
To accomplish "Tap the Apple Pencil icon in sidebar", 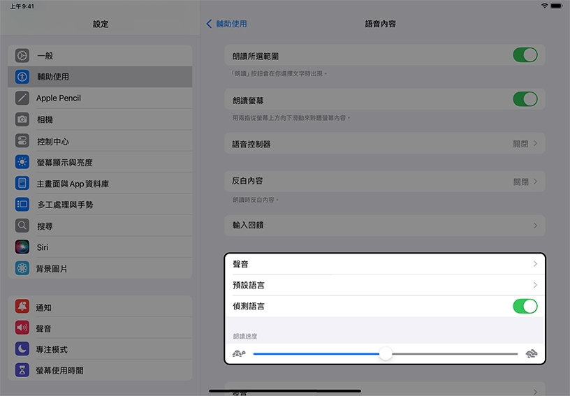I will pos(22,98).
